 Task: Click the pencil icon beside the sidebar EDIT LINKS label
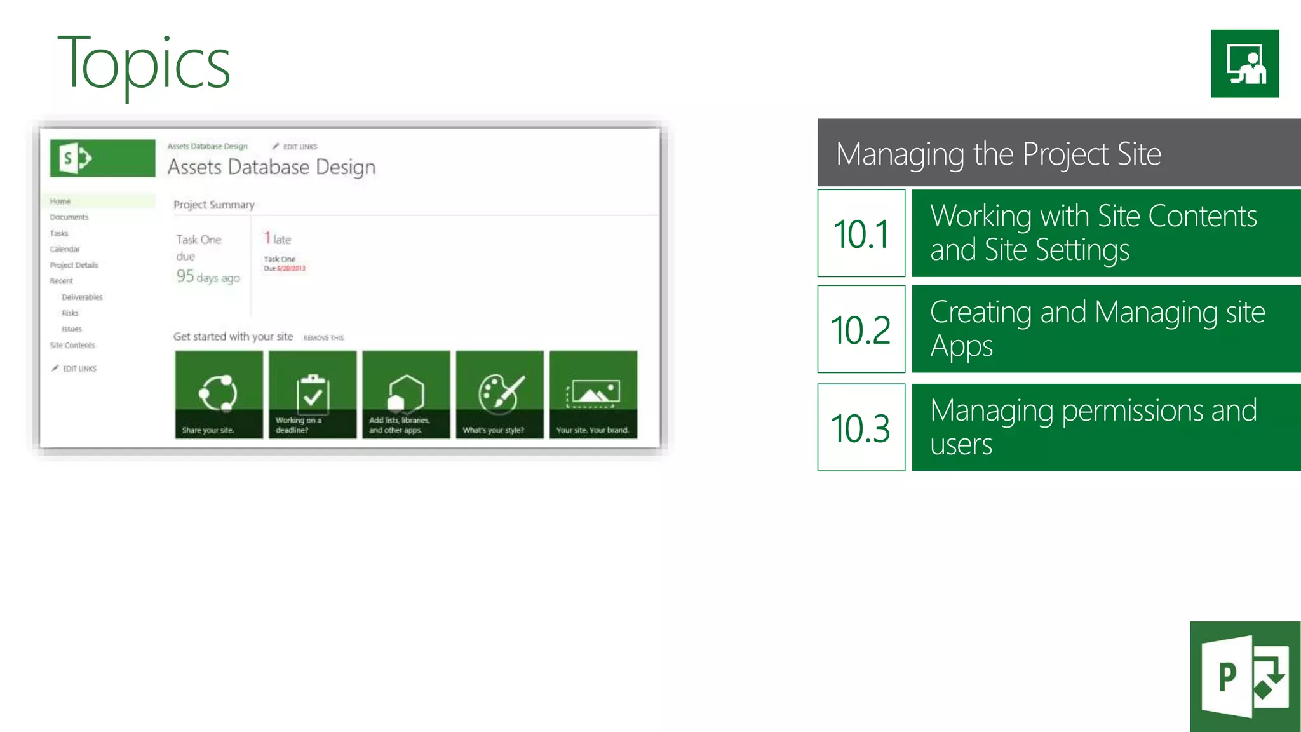(x=55, y=369)
